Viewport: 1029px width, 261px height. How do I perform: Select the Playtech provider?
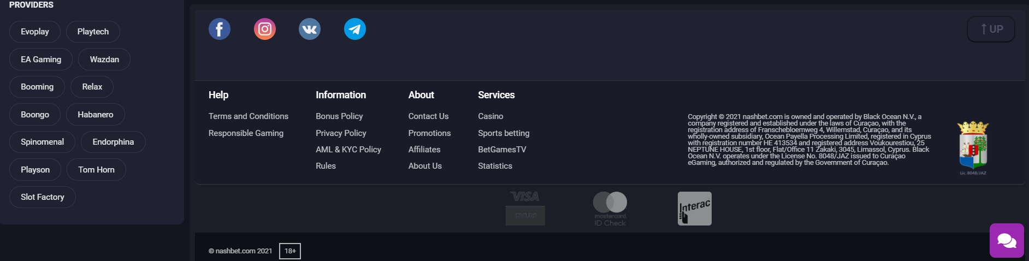[93, 32]
